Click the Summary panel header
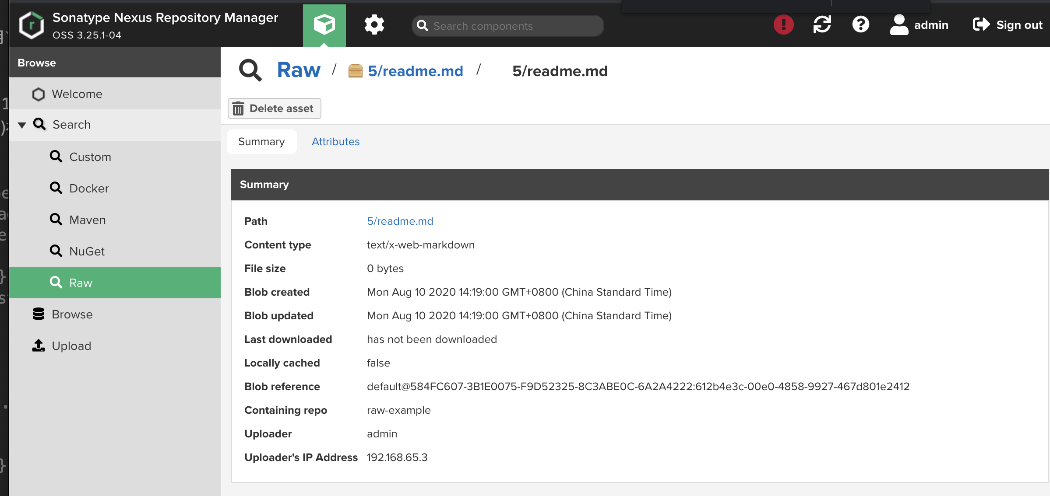Screen dimensions: 1050x496 point(640,185)
